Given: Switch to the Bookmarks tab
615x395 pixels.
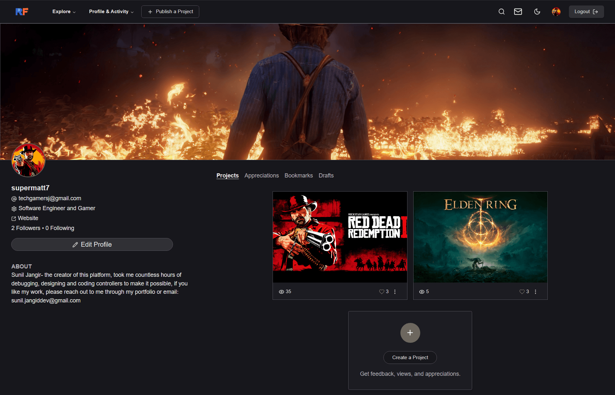Looking at the screenshot, I should tap(299, 176).
